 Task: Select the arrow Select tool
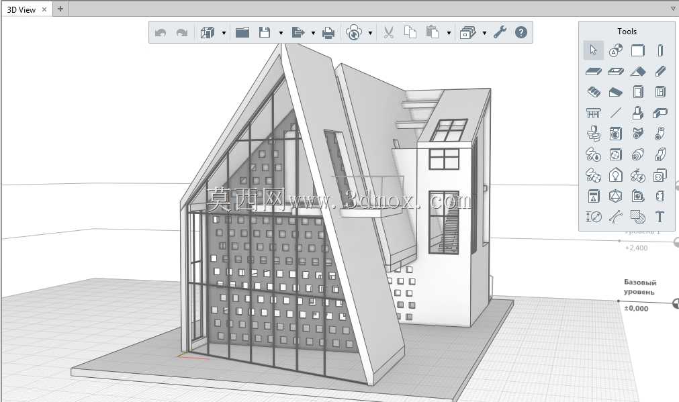tap(593, 50)
